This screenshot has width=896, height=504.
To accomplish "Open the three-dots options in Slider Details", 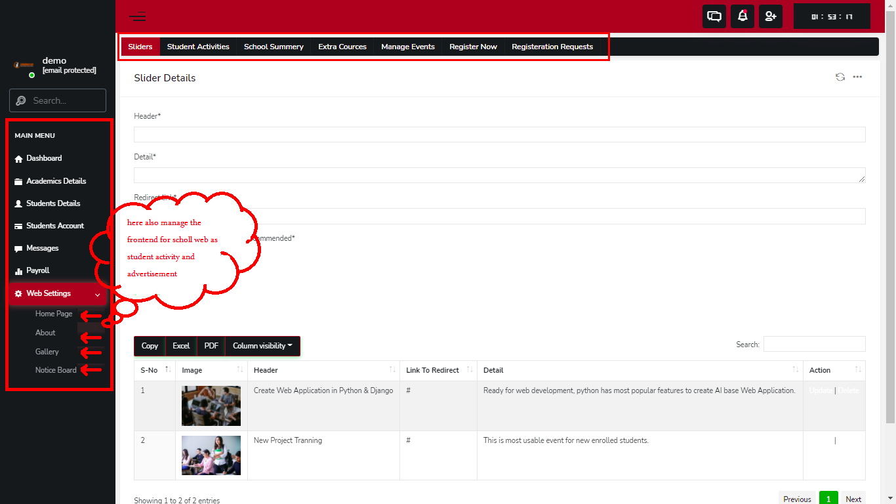I will point(857,77).
